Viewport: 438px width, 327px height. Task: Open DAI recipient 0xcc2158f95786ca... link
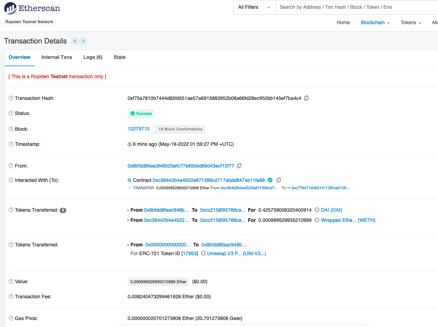coord(223,210)
